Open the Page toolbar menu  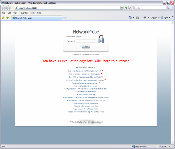pyautogui.click(x=154, y=18)
